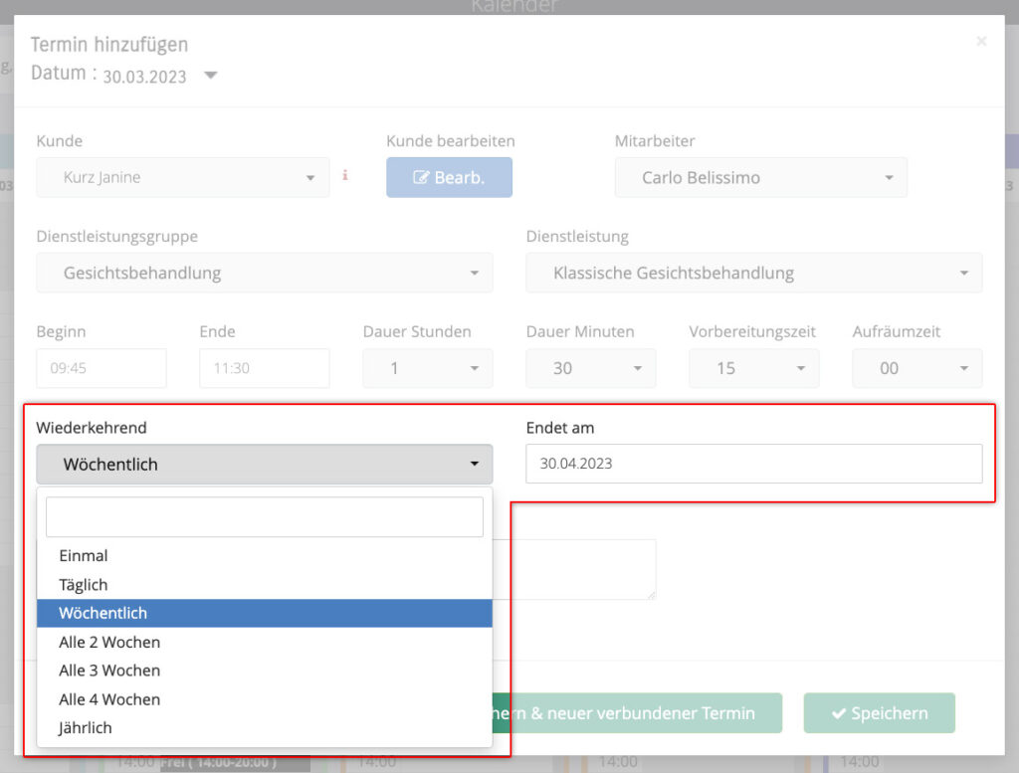This screenshot has height=773, width=1019.
Task: Expand the Dauer Stunden selector
Action: 427,368
